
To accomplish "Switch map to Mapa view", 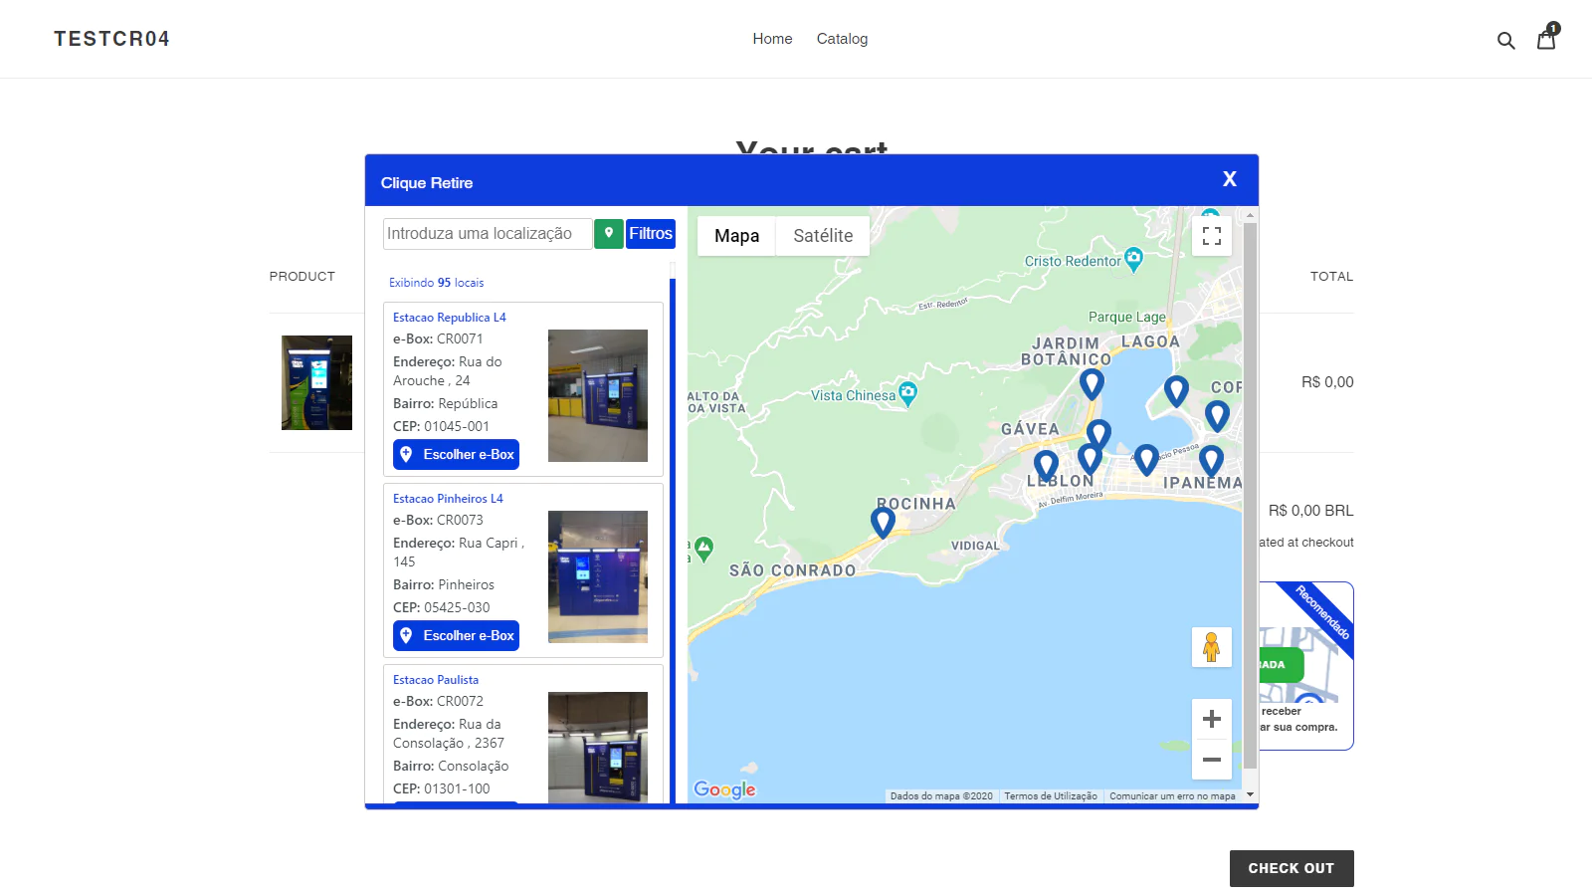I will click(x=736, y=236).
